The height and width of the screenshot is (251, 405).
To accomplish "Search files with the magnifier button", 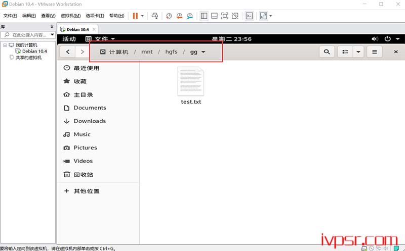I will point(327,52).
